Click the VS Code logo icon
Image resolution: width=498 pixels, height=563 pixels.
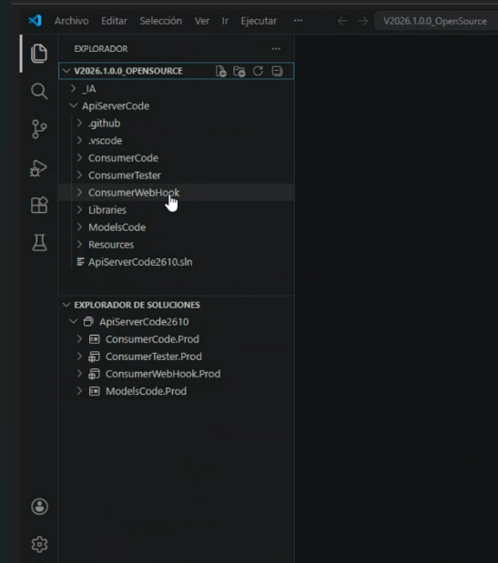coord(35,21)
